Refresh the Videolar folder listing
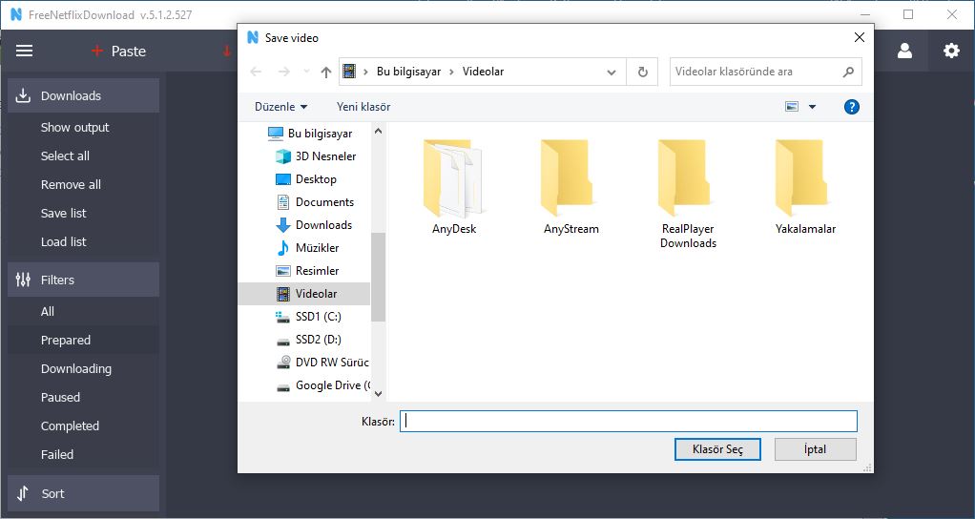Image resolution: width=975 pixels, height=519 pixels. pyautogui.click(x=642, y=73)
